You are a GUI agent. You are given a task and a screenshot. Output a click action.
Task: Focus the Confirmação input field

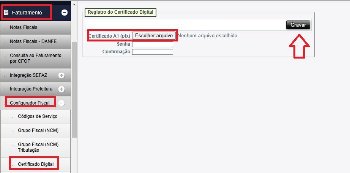tap(153, 52)
